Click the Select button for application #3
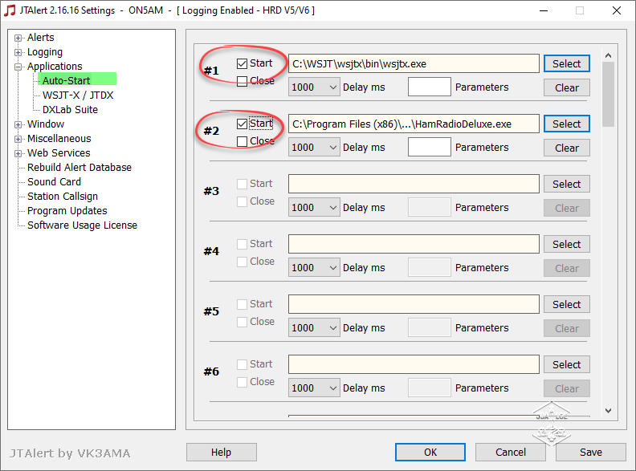The height and width of the screenshot is (471, 636). pyautogui.click(x=567, y=184)
